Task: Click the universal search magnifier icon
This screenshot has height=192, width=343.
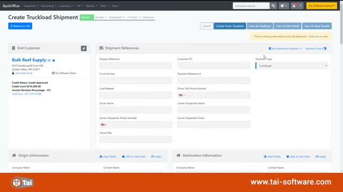Action: pos(273,6)
